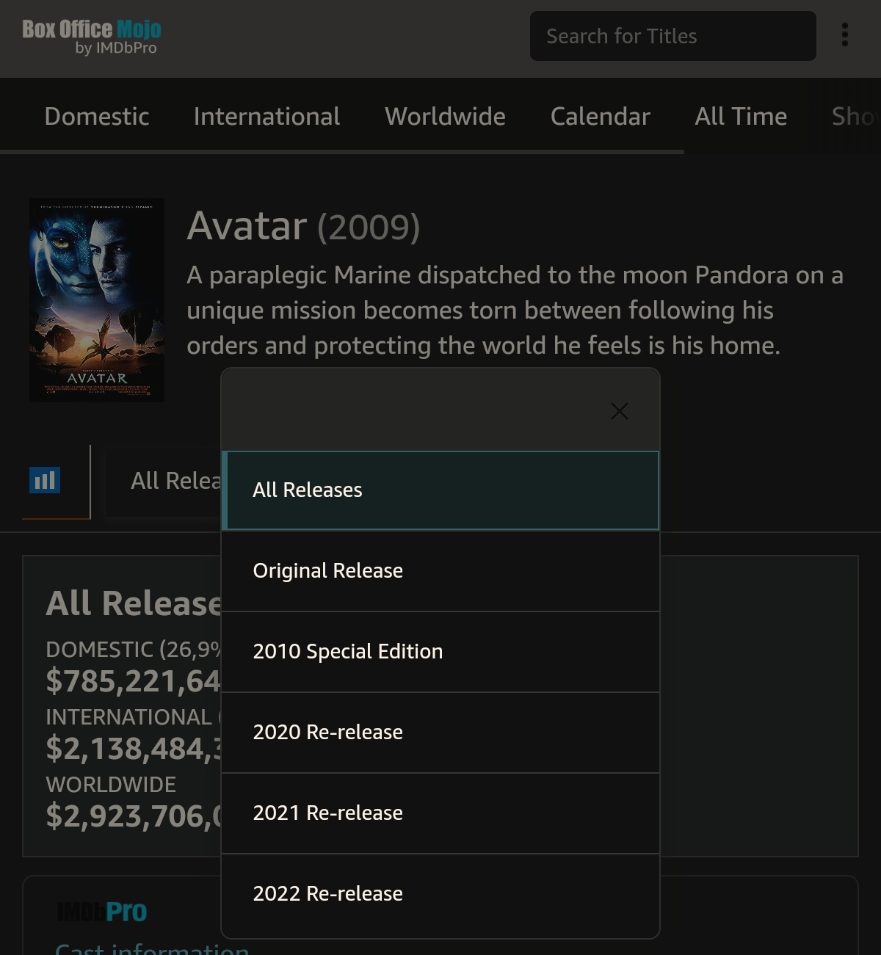Type in the Search for Titles field
Screen dimensions: 881x955
click(x=672, y=36)
